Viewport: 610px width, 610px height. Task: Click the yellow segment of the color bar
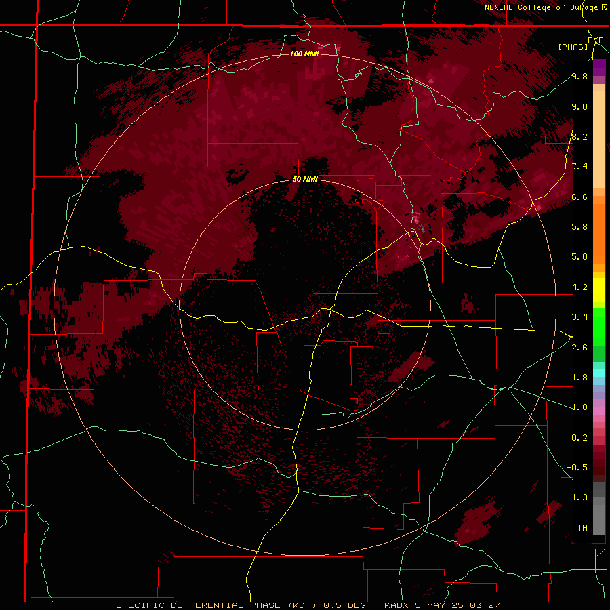click(x=598, y=290)
